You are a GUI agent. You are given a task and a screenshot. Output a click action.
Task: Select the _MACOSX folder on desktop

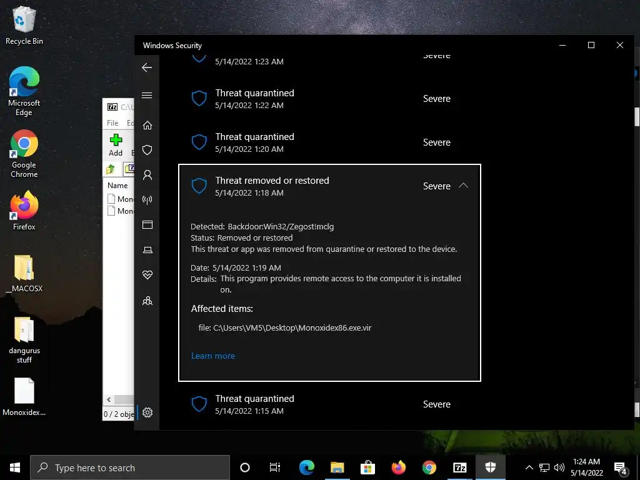coord(24,274)
